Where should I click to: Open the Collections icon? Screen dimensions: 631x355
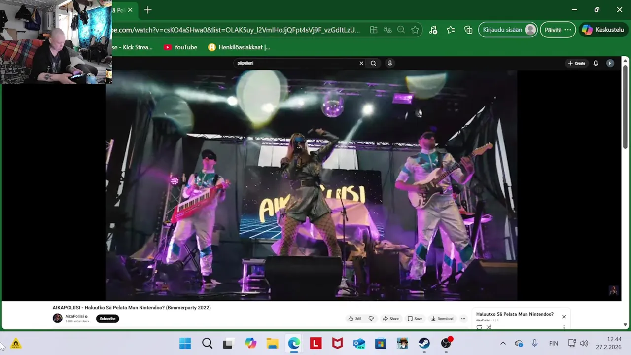pyautogui.click(x=468, y=30)
